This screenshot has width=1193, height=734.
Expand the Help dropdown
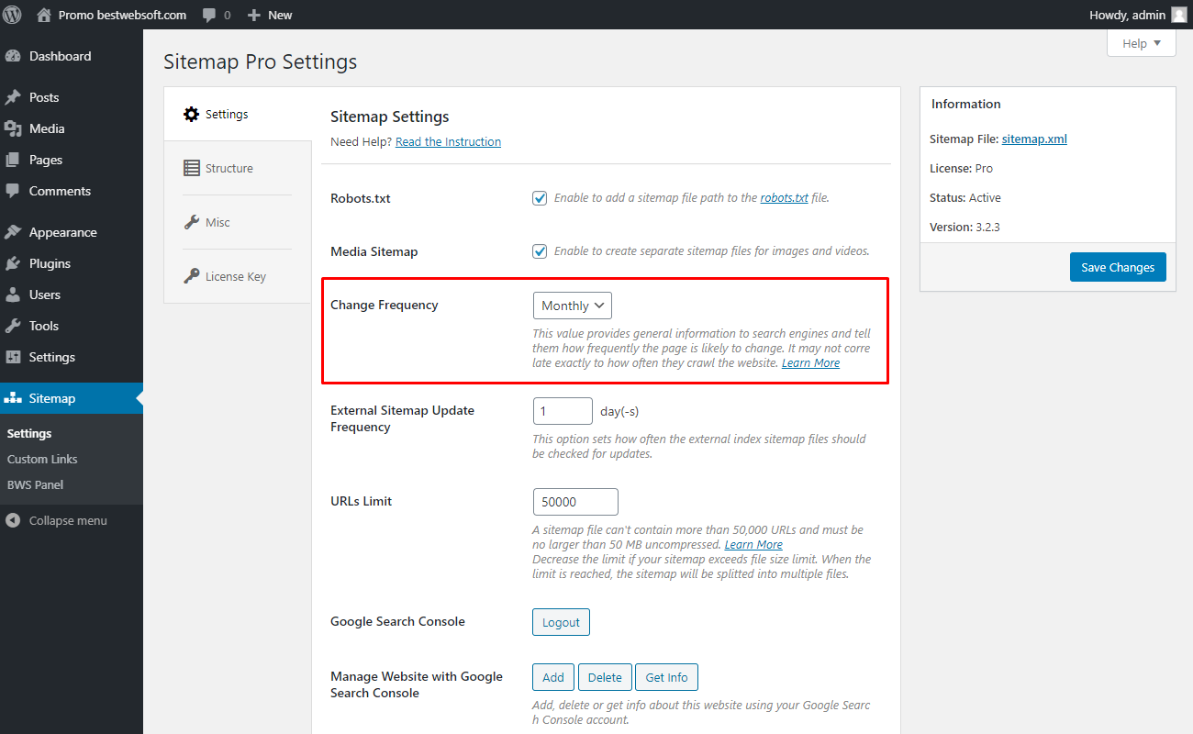click(x=1141, y=43)
